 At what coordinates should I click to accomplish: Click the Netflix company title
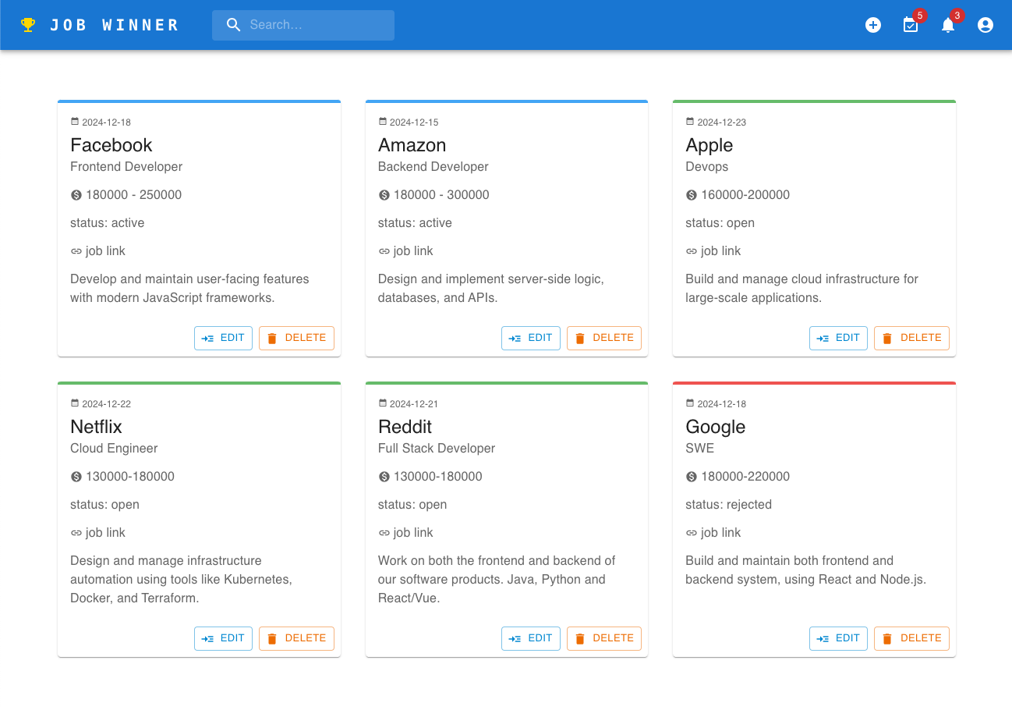(x=96, y=427)
